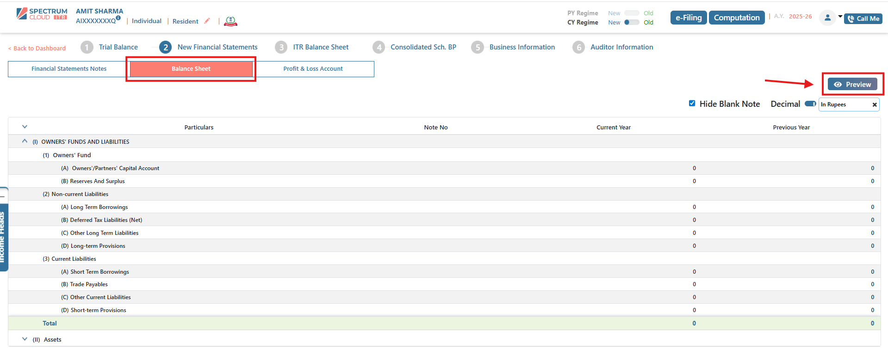Collapse Owners' Funds and Liabilities section

click(25, 141)
